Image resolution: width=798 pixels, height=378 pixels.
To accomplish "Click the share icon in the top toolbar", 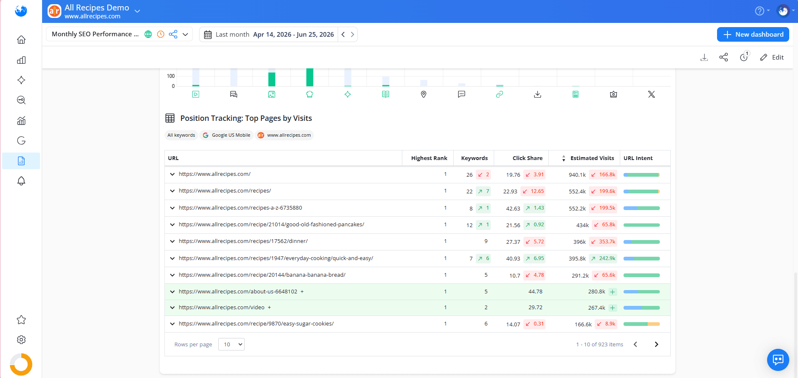I will (x=724, y=58).
